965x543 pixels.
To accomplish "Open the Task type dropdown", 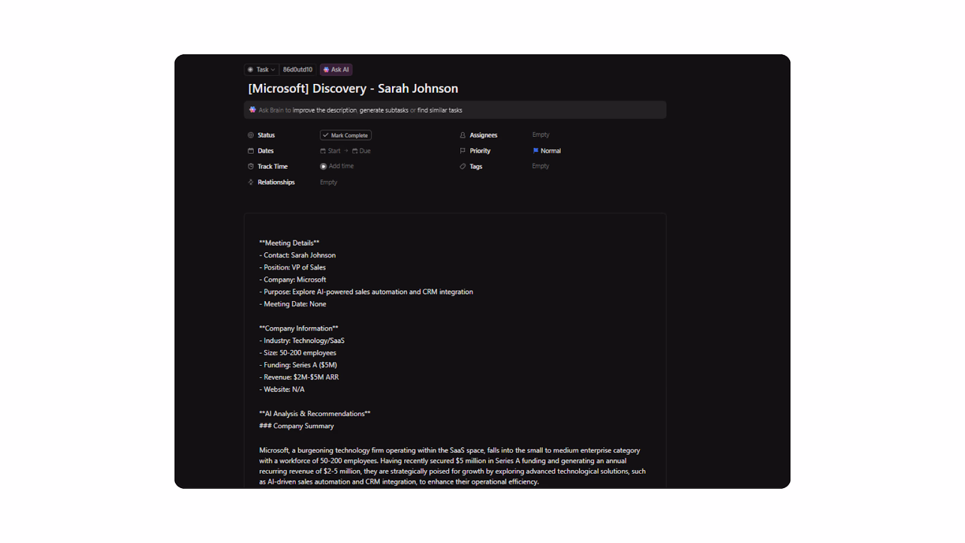I will click(261, 69).
